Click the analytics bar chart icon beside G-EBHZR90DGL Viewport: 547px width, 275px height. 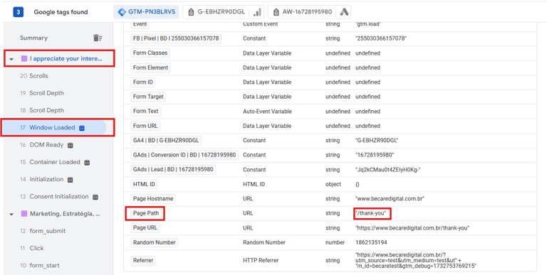pyautogui.click(x=257, y=12)
